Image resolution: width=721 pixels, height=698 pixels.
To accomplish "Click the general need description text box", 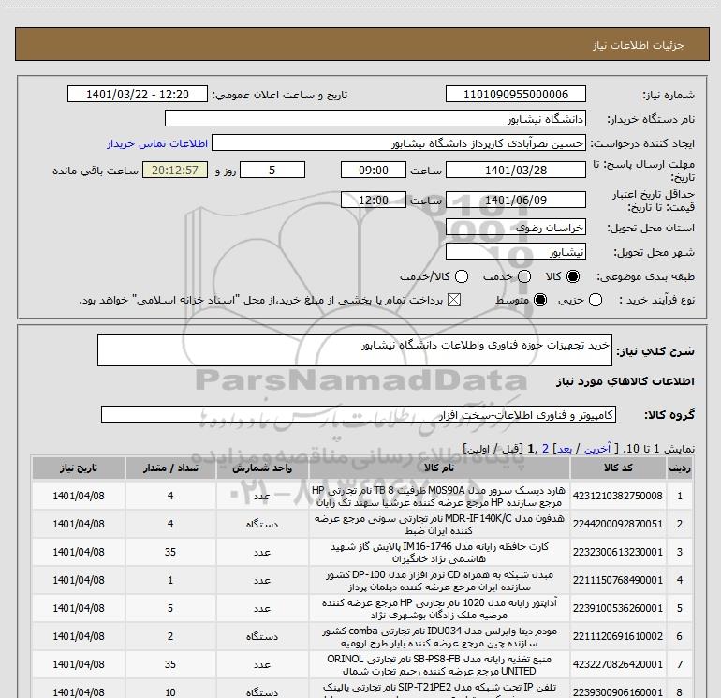I will point(355,350).
